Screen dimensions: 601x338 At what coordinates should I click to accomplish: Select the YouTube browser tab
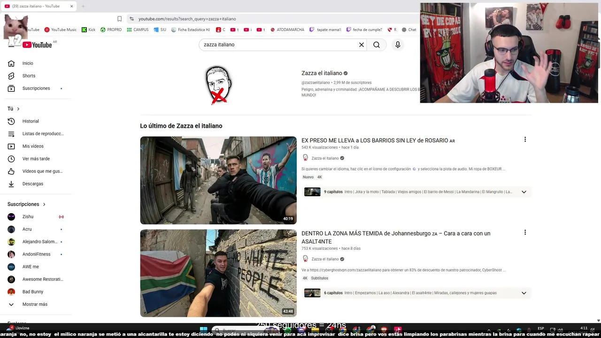39,6
